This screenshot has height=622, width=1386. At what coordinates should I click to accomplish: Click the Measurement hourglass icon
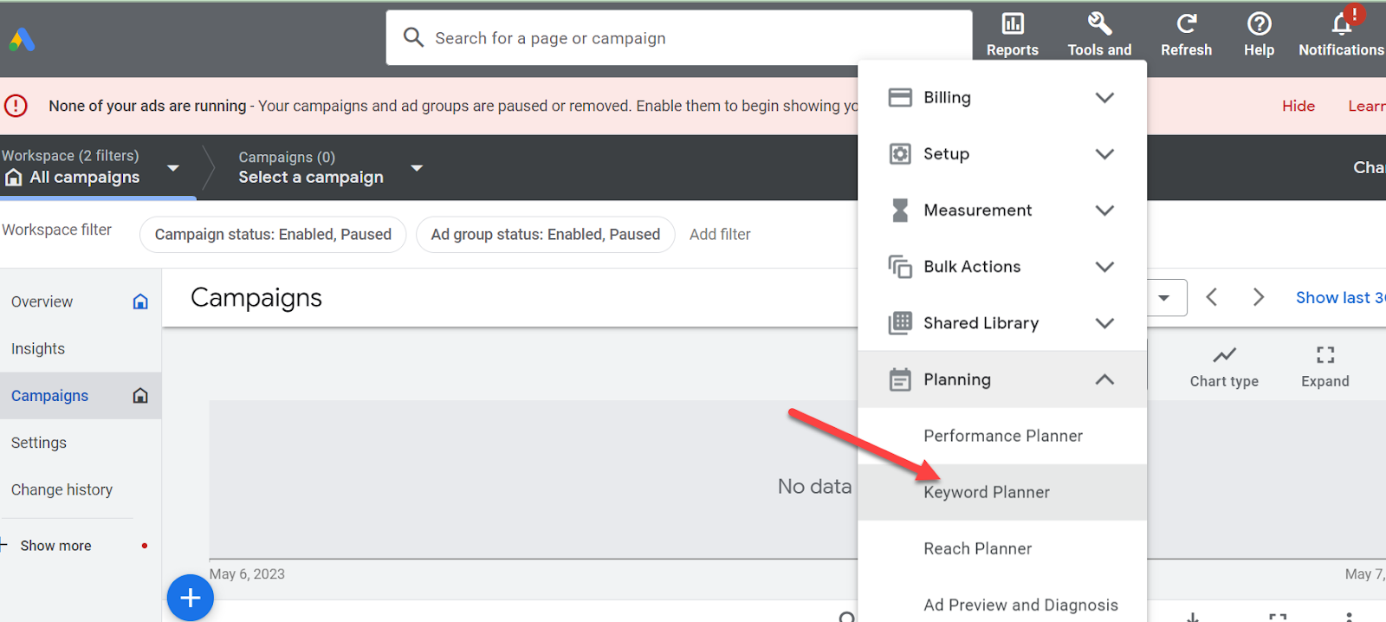[900, 211]
